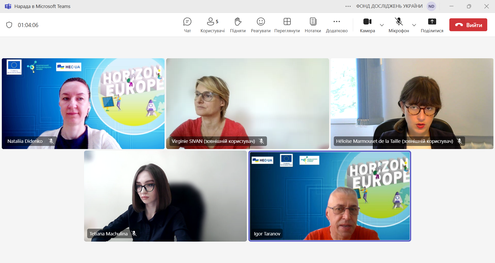This screenshot has width=495, height=263.
Task: Click the Virginie SIVAN name label
Action: (213, 141)
